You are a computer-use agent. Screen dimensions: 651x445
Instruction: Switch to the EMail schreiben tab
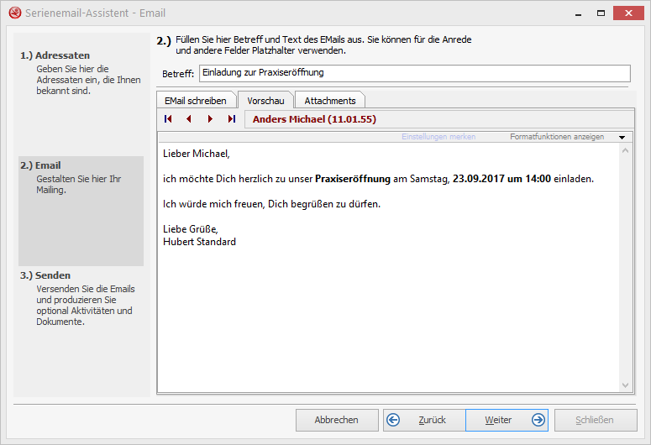coord(195,101)
